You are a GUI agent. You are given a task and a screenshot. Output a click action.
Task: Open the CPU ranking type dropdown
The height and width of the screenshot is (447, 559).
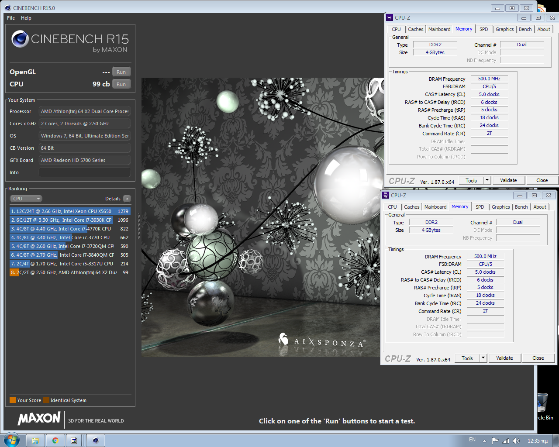26,199
